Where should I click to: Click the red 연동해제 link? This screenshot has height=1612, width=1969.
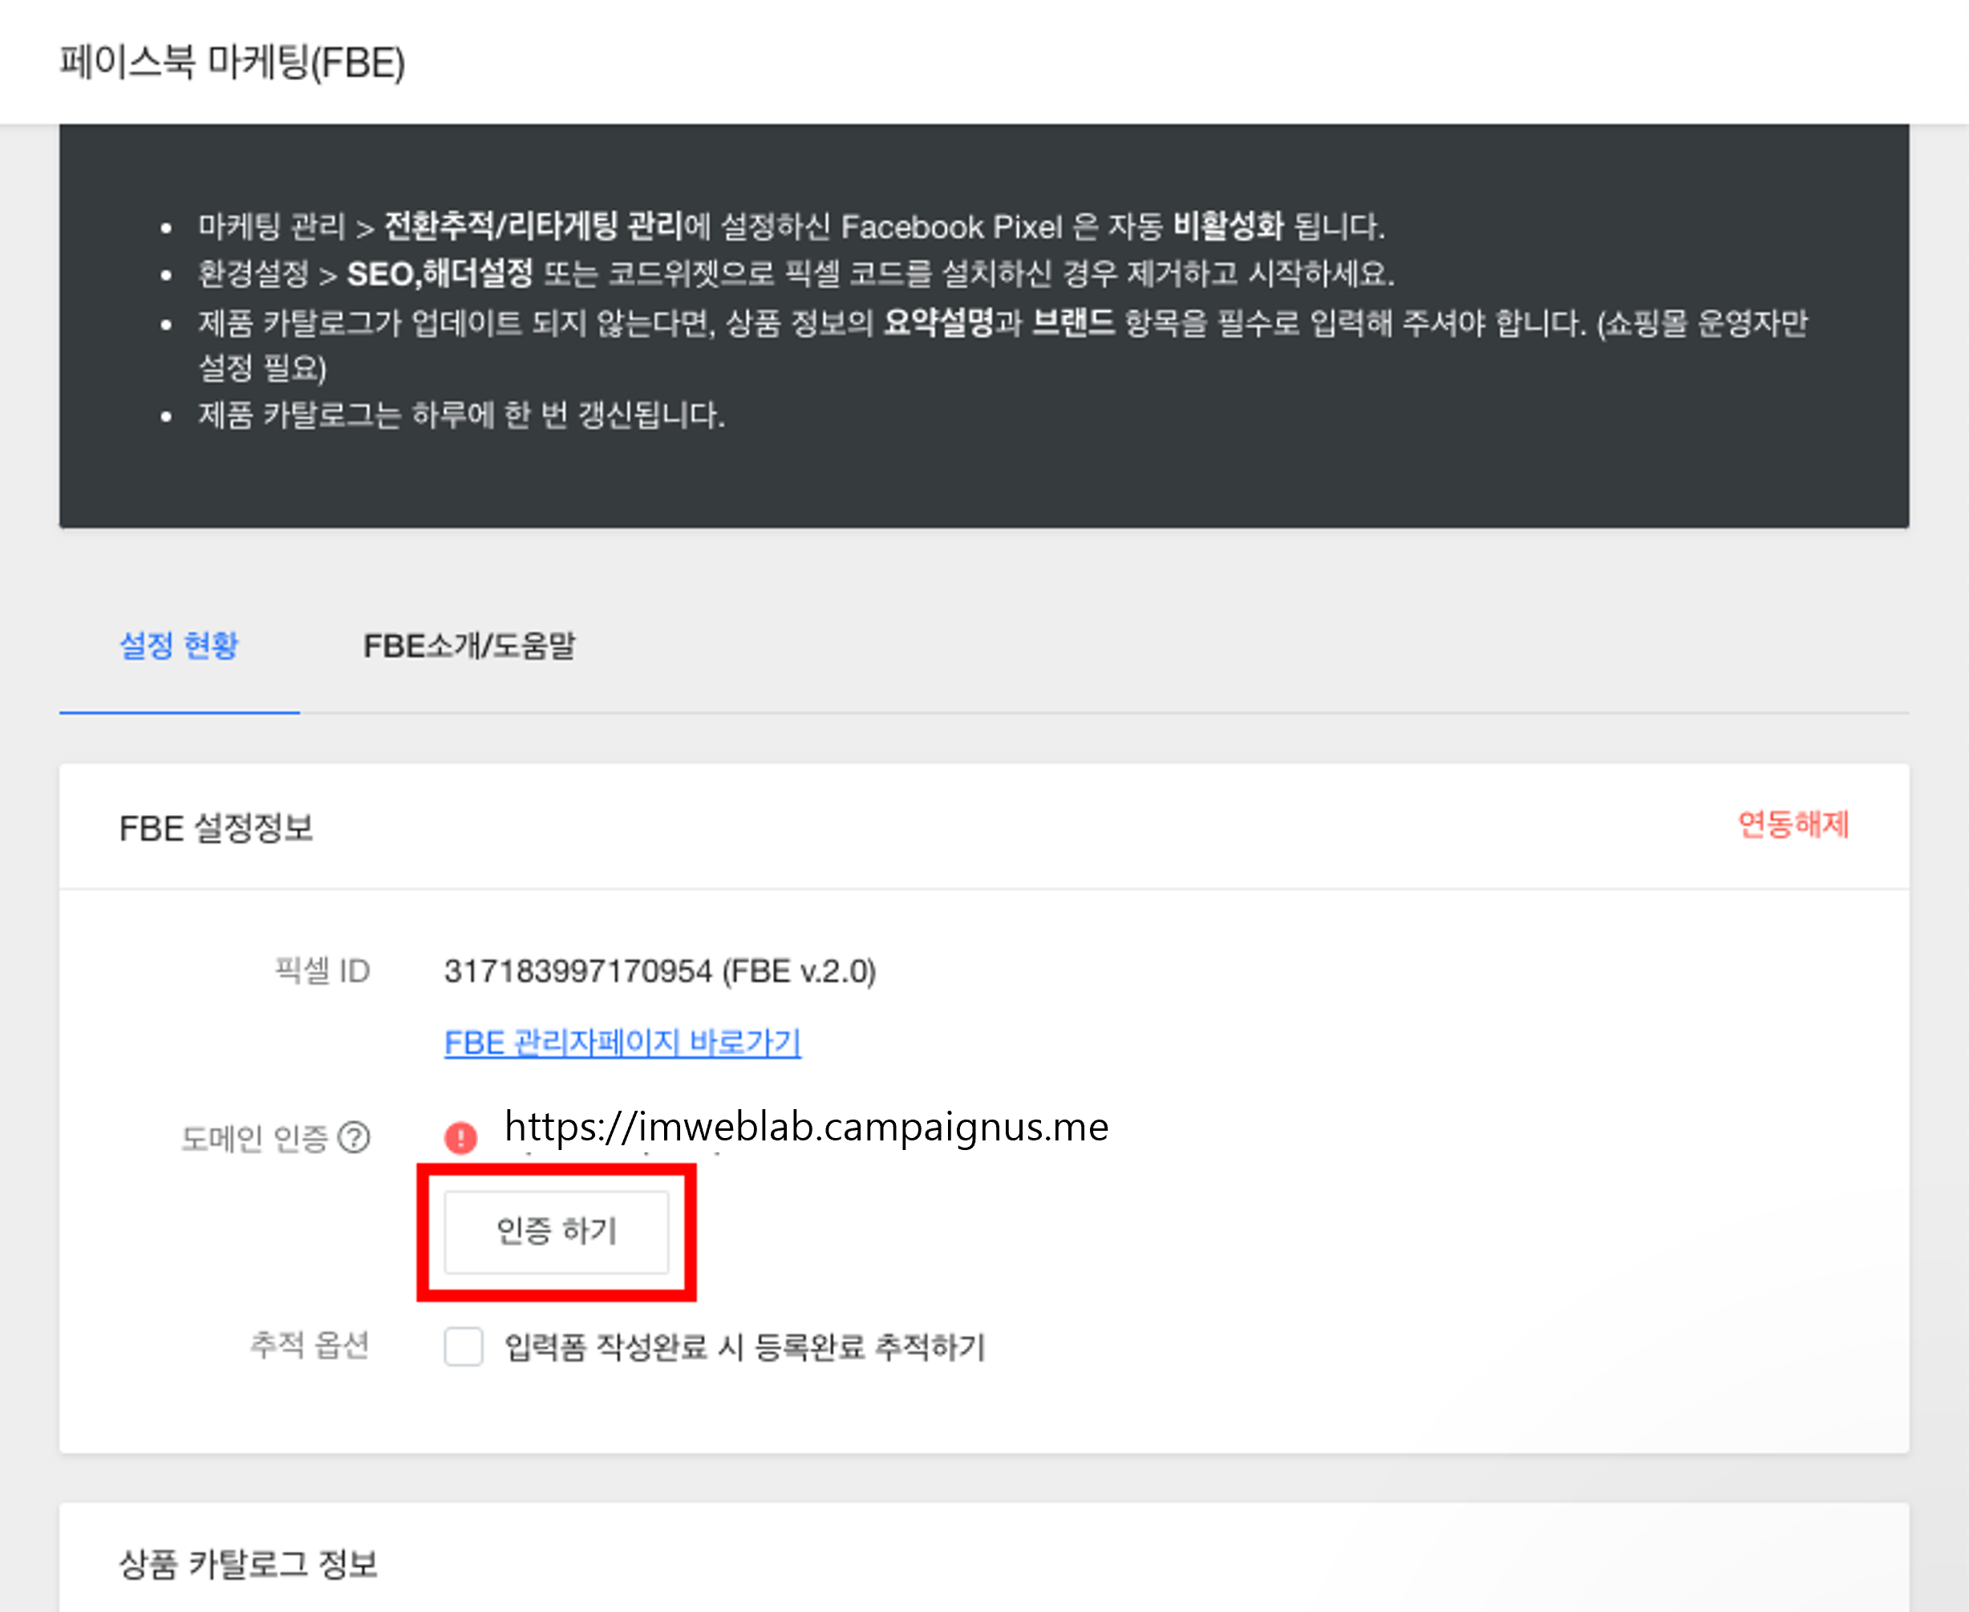click(x=1793, y=824)
